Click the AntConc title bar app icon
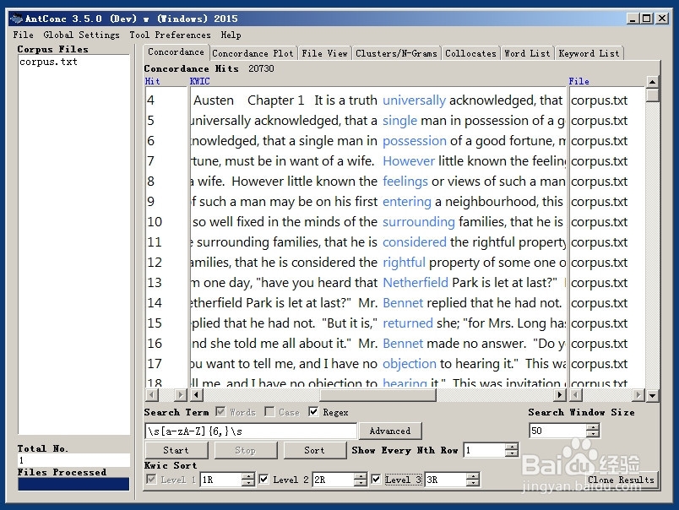The height and width of the screenshot is (510, 679). (16, 19)
